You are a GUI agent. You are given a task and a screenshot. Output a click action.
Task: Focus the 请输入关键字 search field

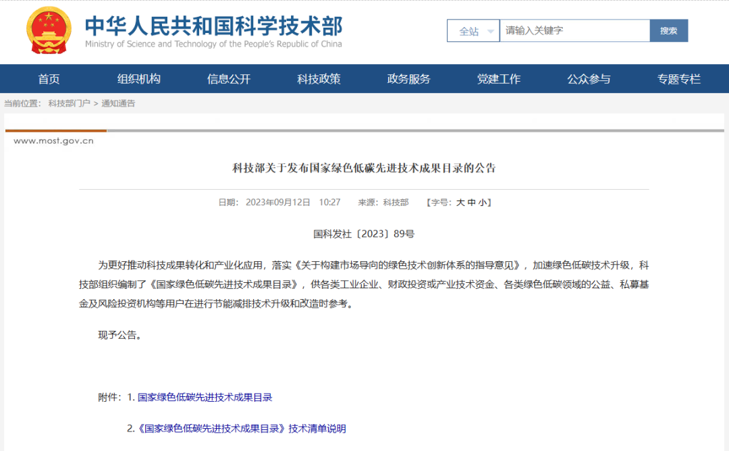(574, 30)
